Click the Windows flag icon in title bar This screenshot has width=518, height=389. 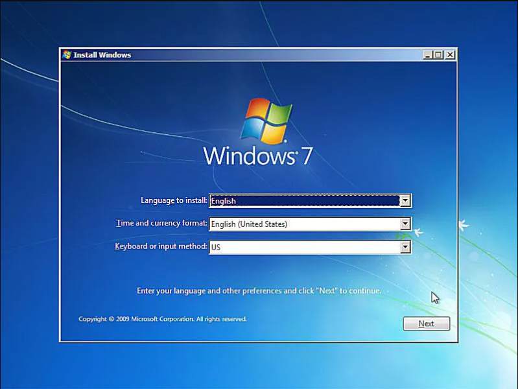coord(67,55)
